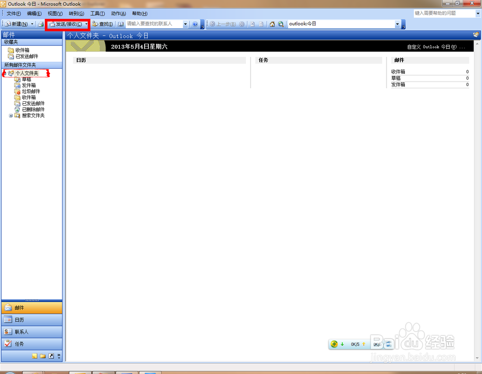
Task: Click the 所有邮件文件夹 section header
Action: click(x=32, y=65)
